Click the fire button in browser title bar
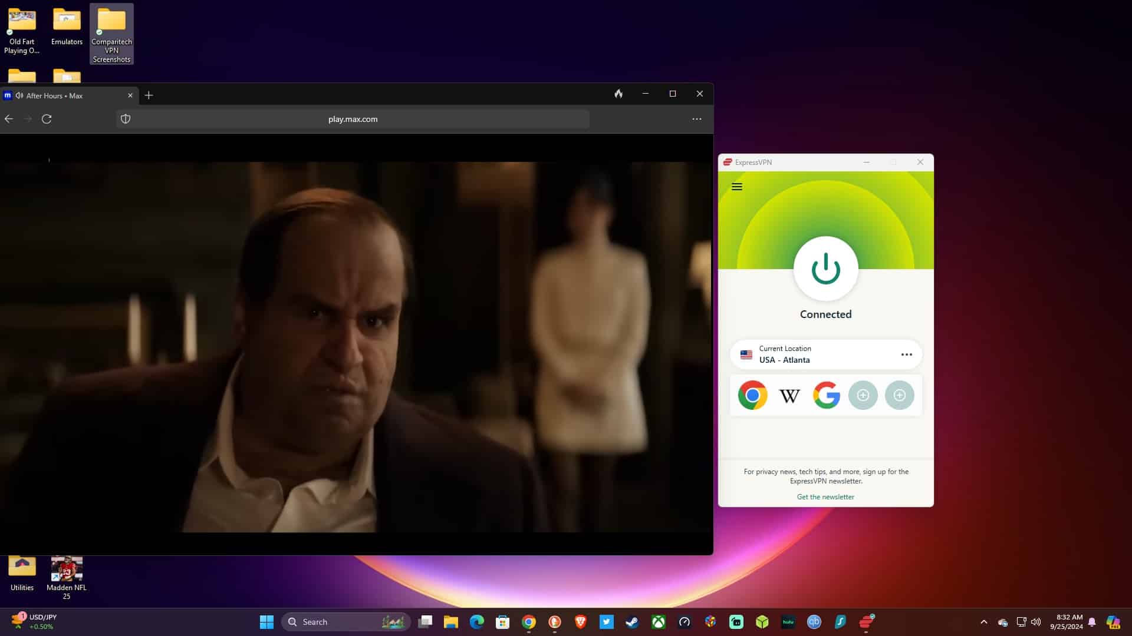 [x=618, y=94]
